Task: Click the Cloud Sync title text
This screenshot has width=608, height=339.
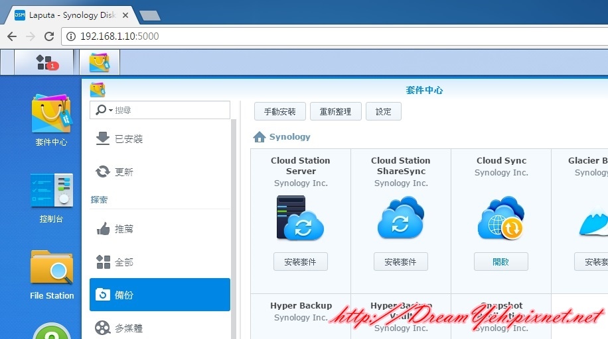Action: click(501, 160)
